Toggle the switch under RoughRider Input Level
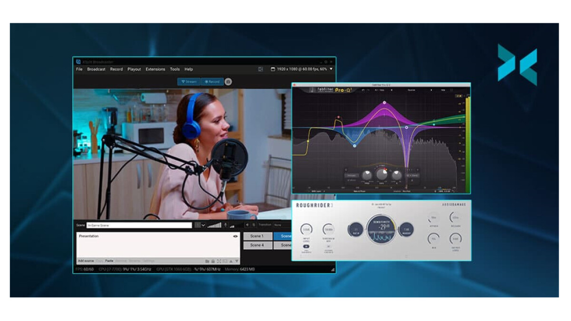This screenshot has height=321, width=571. 306,246
